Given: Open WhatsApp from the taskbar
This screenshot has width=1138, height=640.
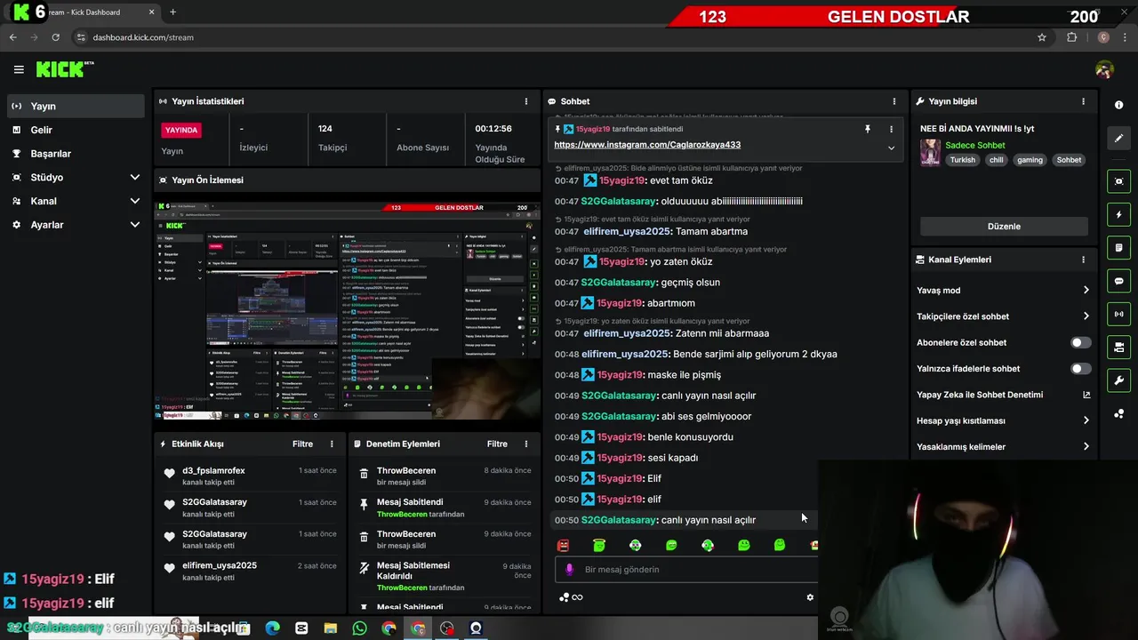Looking at the screenshot, I should [x=359, y=628].
